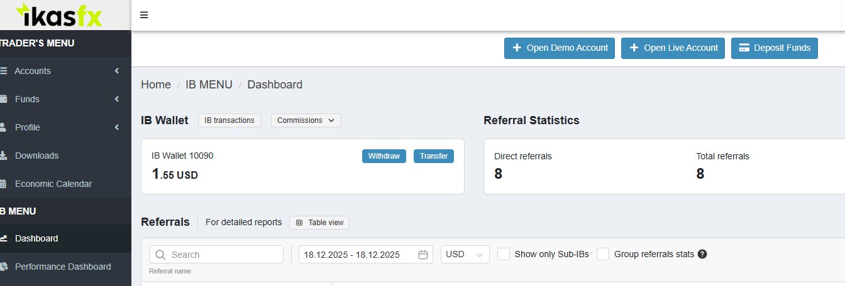Click the help icon beside Group referrals stats
This screenshot has width=845, height=286.
pos(702,254)
